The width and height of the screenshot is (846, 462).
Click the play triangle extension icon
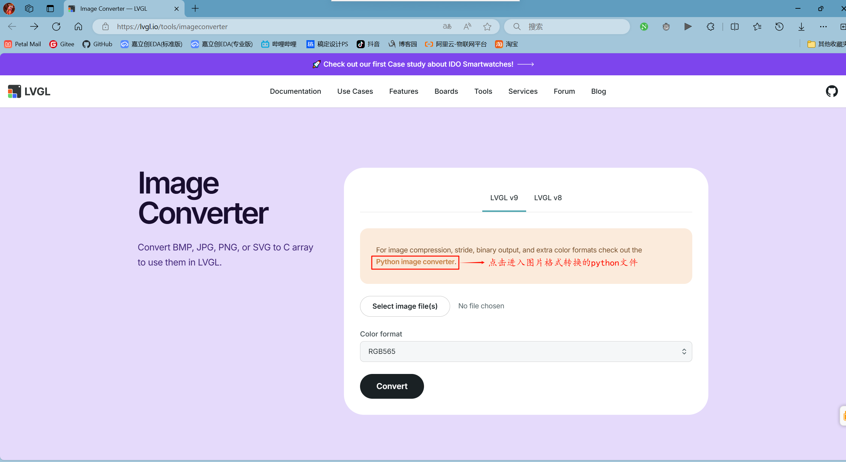(x=688, y=26)
